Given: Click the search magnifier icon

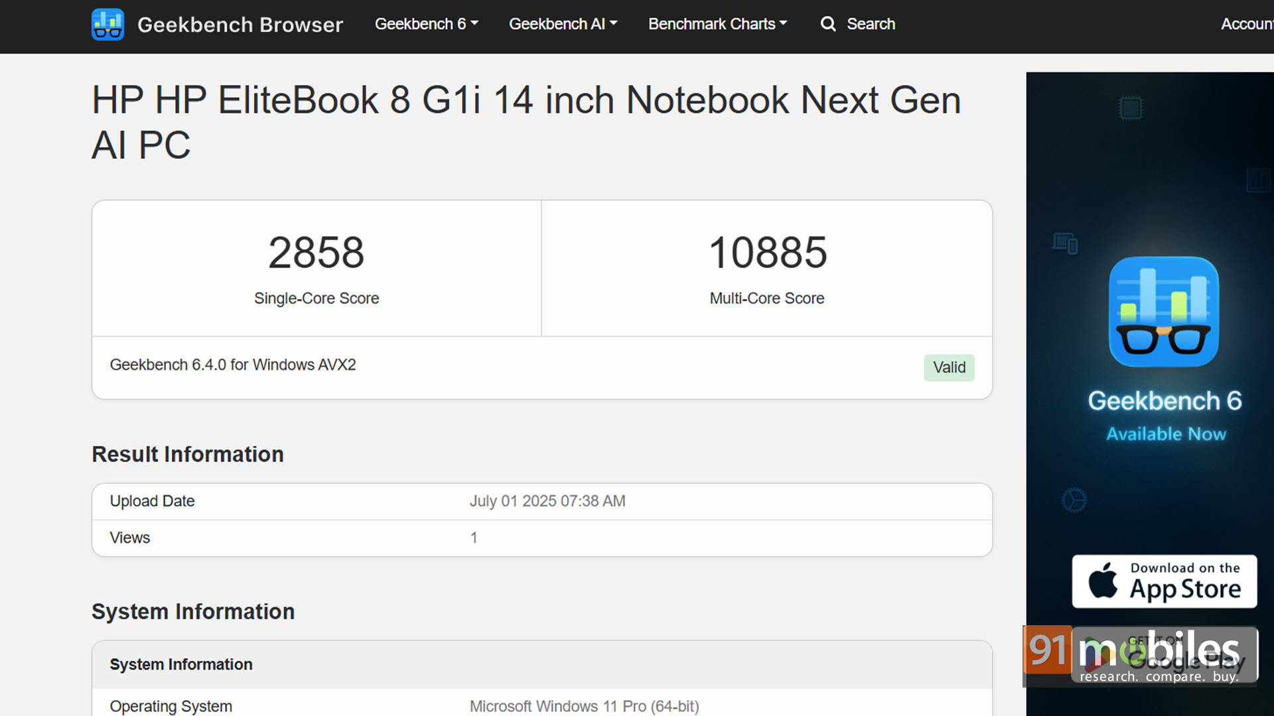Looking at the screenshot, I should [x=828, y=24].
